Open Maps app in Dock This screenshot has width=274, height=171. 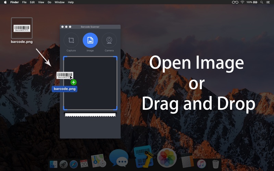click(99, 161)
